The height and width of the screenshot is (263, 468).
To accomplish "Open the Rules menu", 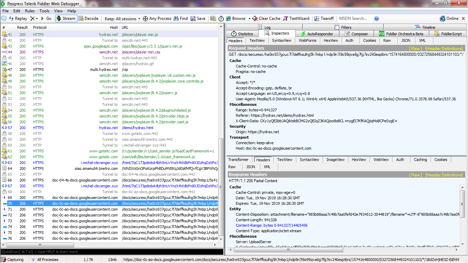I will click(30, 11).
